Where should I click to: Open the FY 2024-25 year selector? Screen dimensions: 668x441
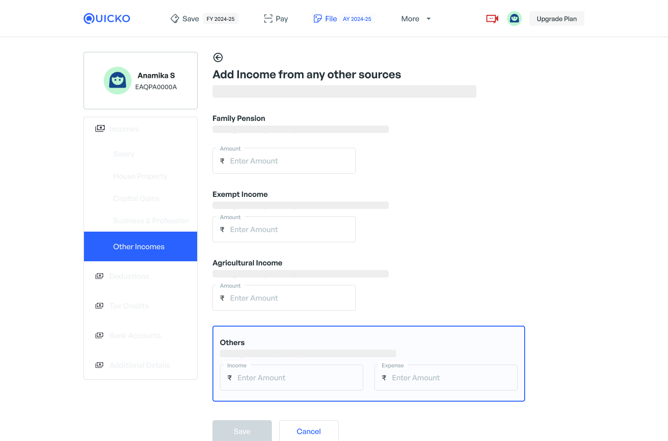tap(220, 19)
